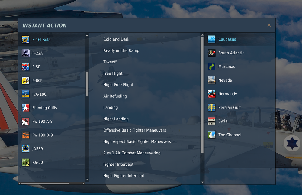Pick the F-86F Sabre icon
Image resolution: width=302 pixels, height=195 pixels.
click(x=25, y=80)
